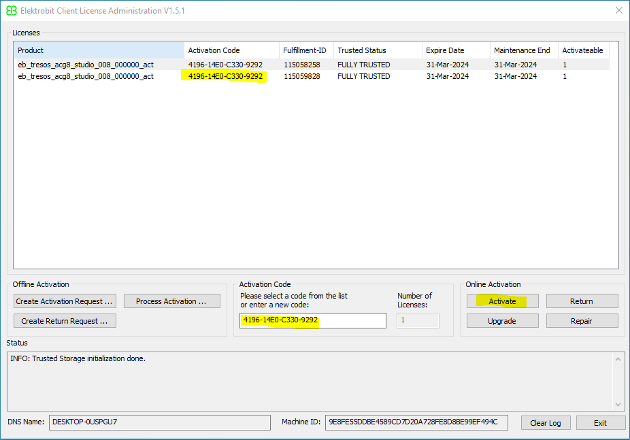Click Create Activation Request button
630x440 pixels.
click(x=65, y=301)
